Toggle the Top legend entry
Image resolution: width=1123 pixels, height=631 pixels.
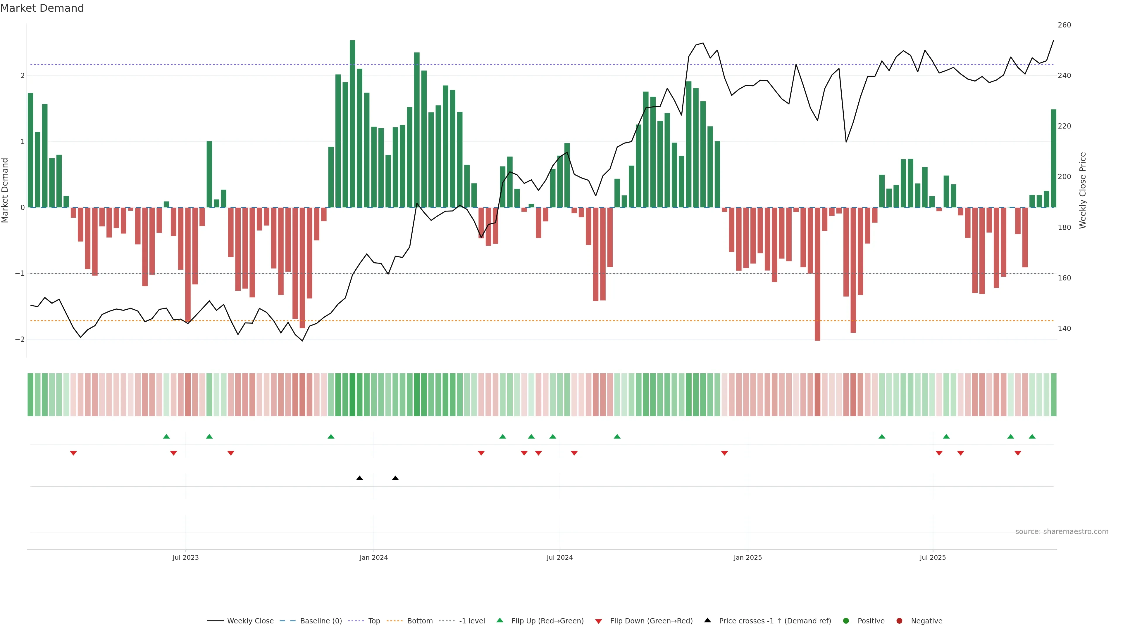[x=374, y=620]
